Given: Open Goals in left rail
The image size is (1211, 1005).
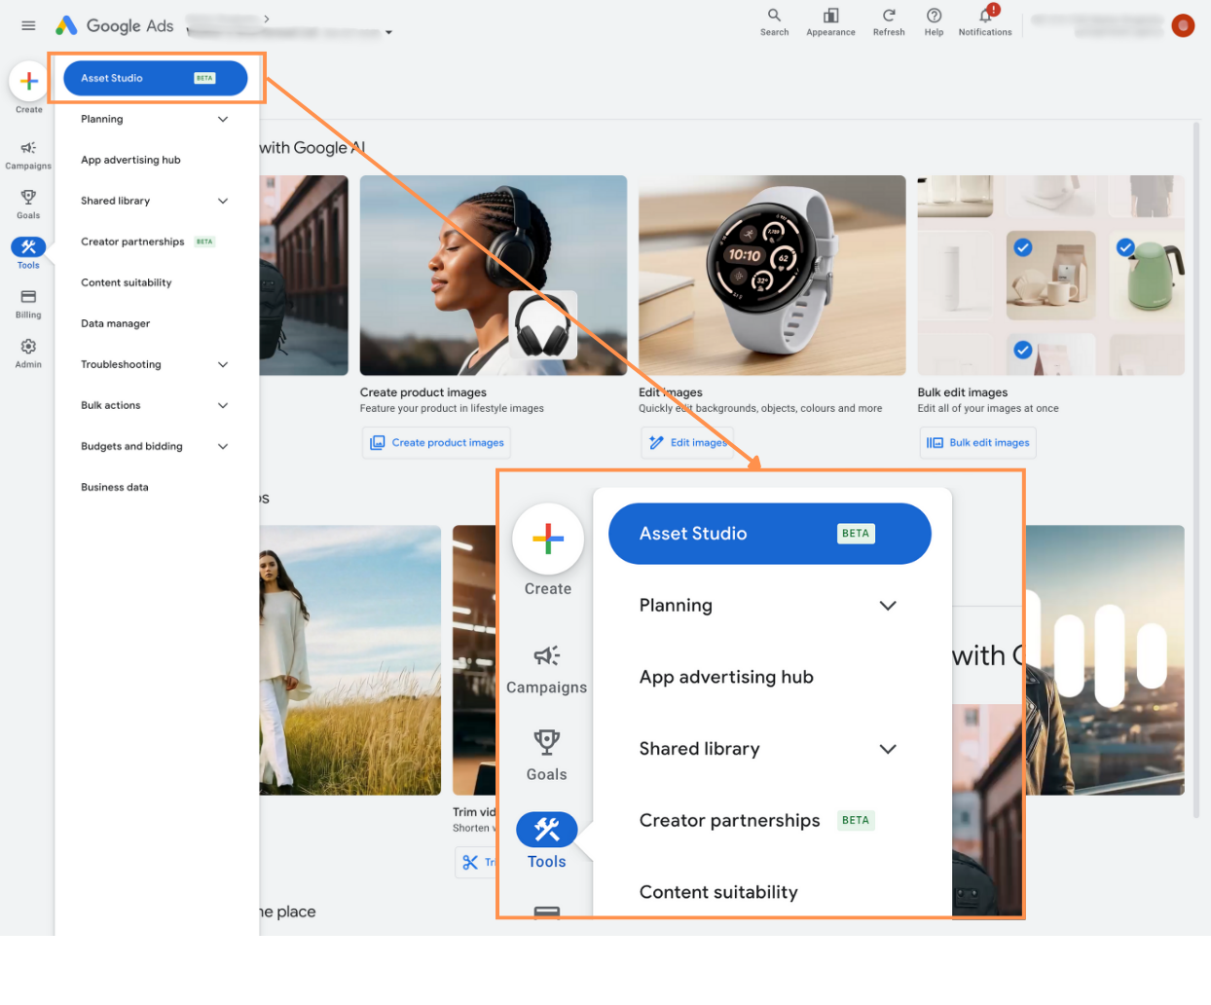Looking at the screenshot, I should click(28, 205).
